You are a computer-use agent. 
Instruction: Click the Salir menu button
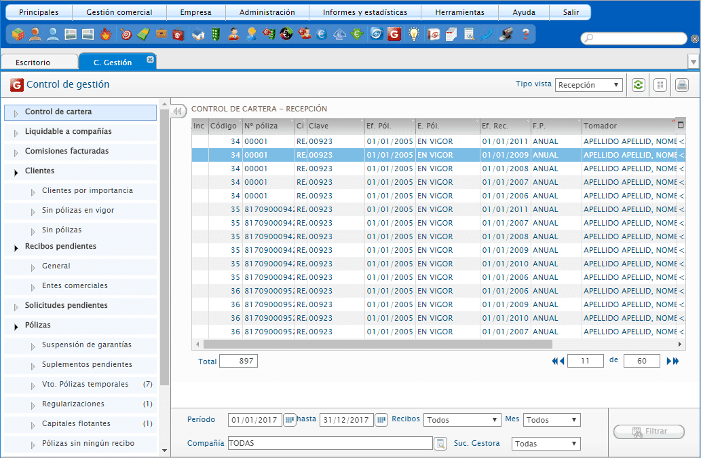tap(571, 12)
